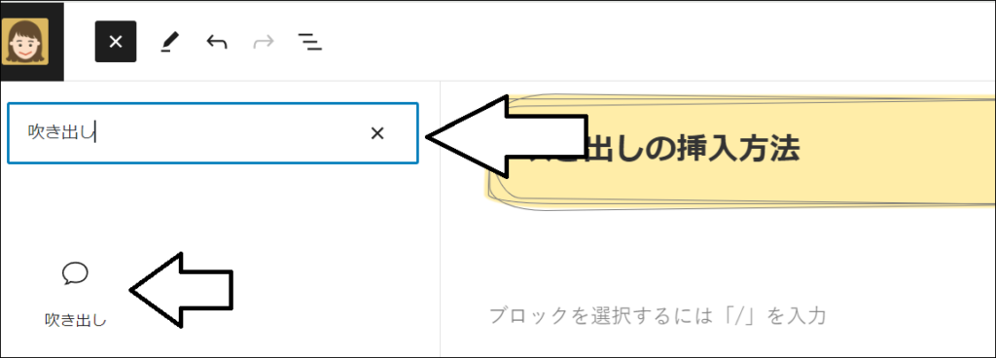
Task: Click blank editor canvas between title and paragraph
Action: pos(718,254)
